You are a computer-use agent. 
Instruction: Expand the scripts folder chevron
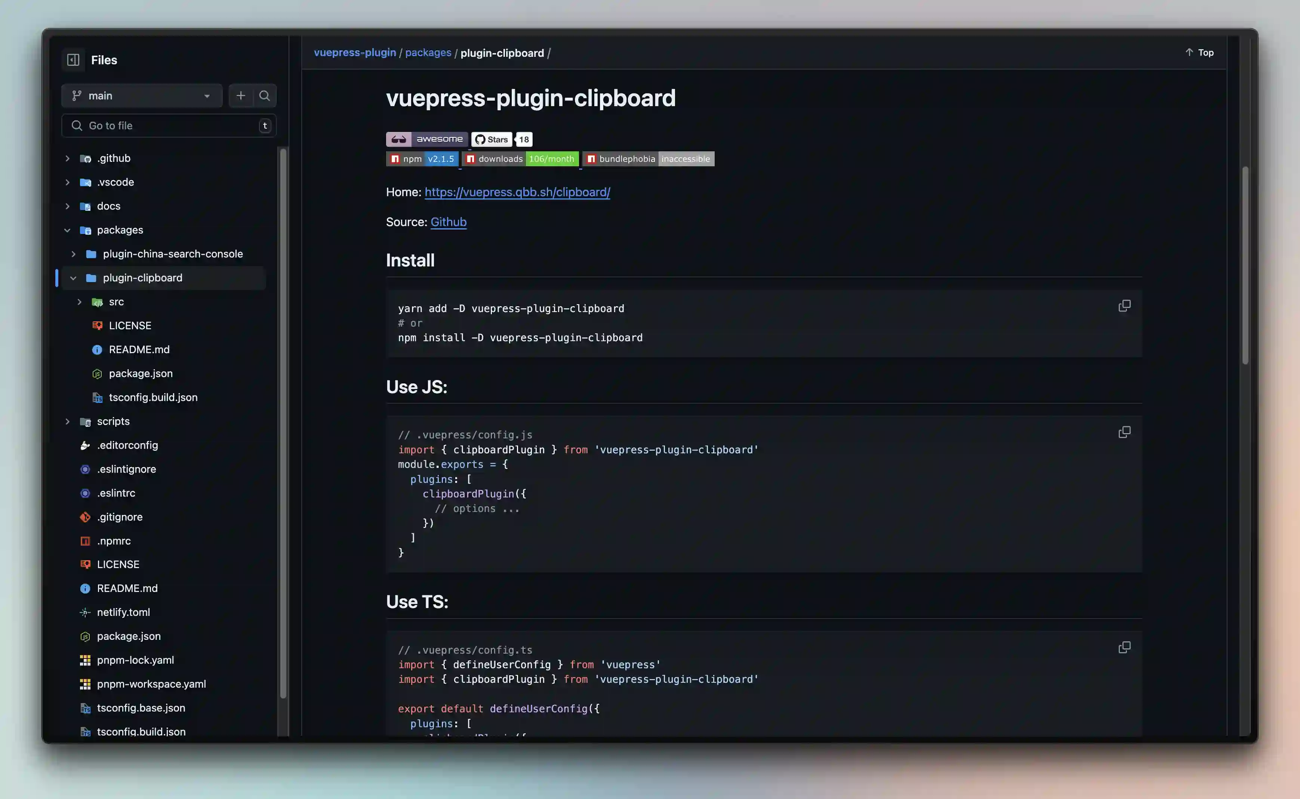click(67, 422)
